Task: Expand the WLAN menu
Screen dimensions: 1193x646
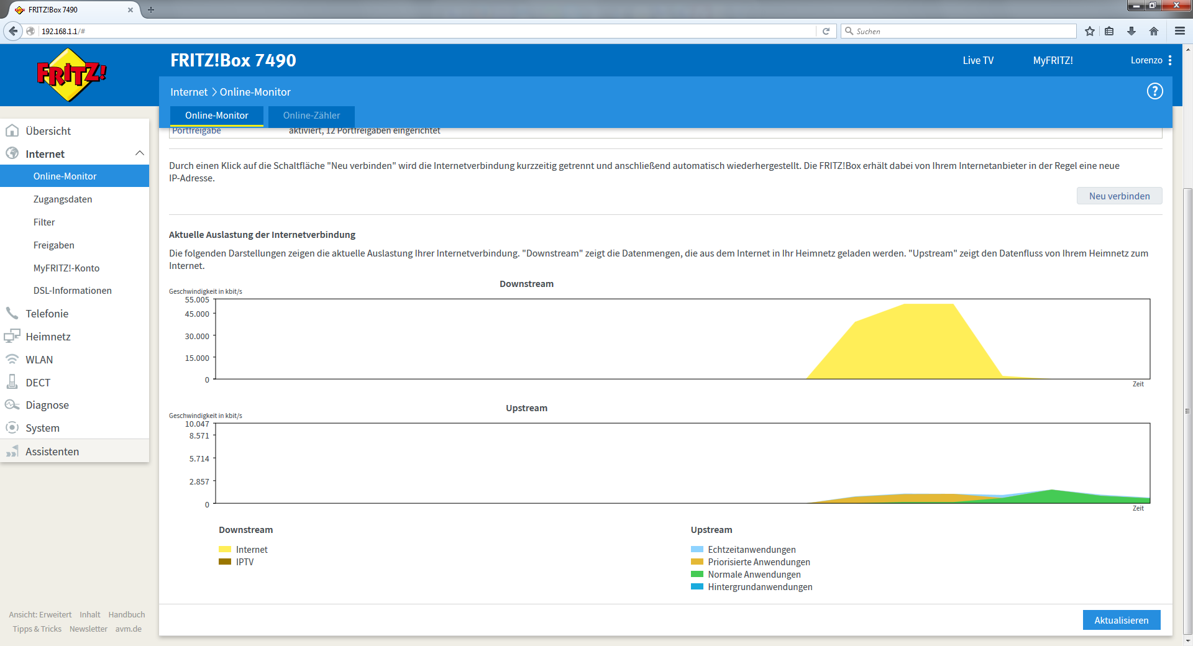Action: (x=39, y=360)
